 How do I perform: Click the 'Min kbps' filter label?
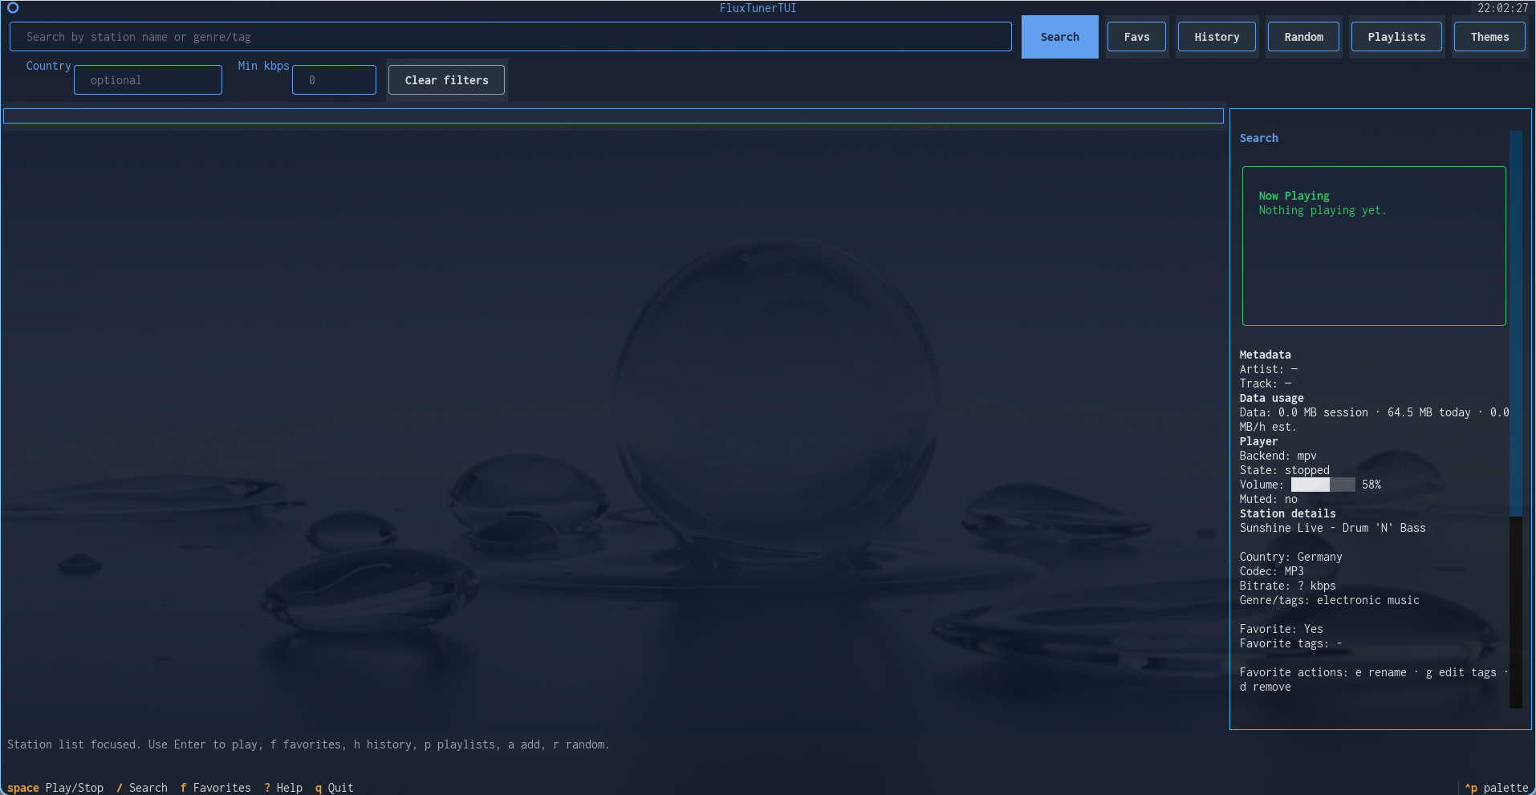point(263,66)
